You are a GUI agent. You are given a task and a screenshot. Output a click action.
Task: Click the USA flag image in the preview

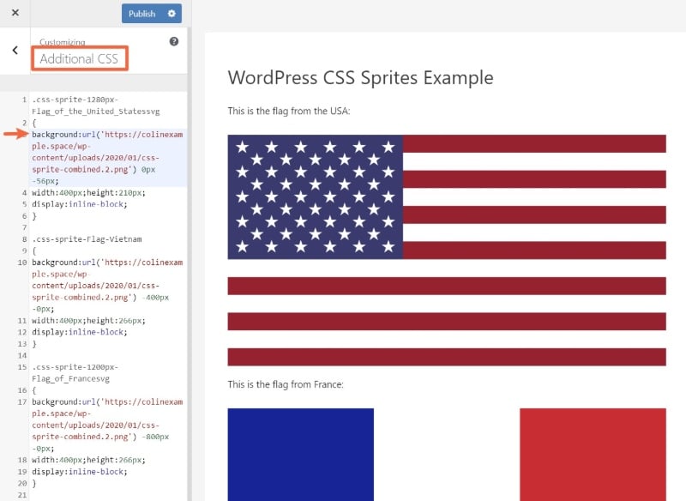446,197
